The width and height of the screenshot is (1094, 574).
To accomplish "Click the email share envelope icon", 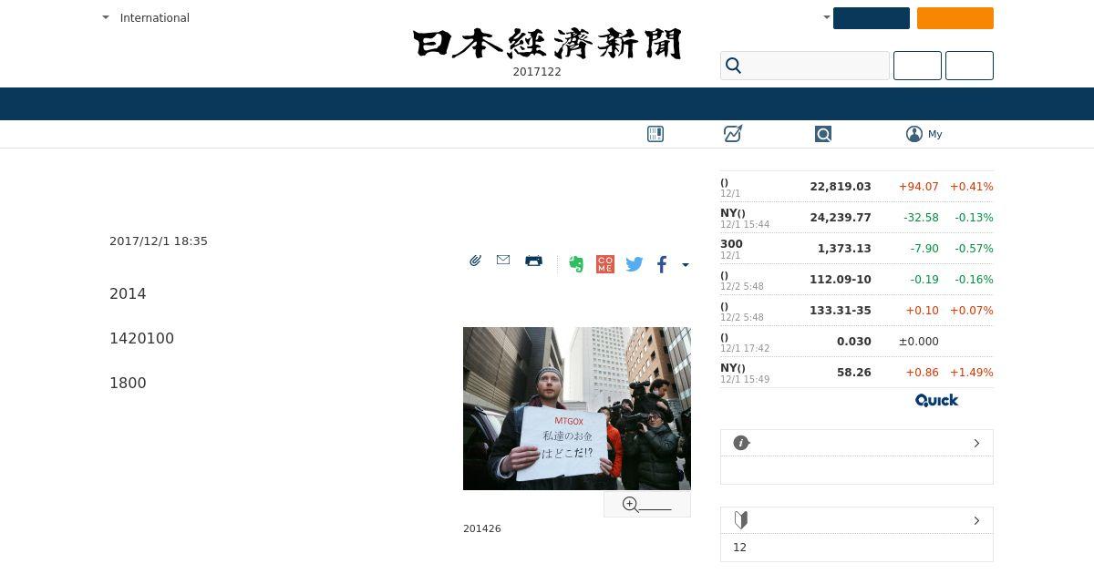I will pyautogui.click(x=503, y=261).
